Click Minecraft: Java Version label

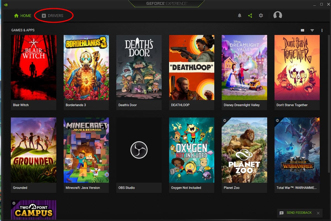(83, 188)
